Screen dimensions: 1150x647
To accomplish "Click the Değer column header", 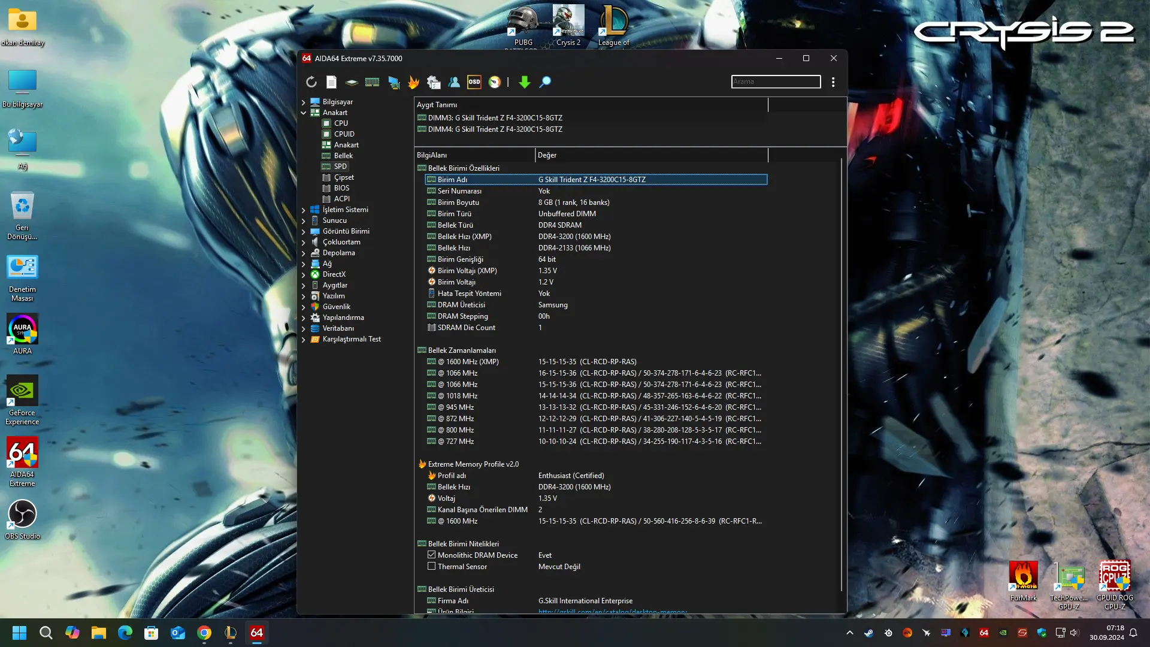I will (652, 155).
